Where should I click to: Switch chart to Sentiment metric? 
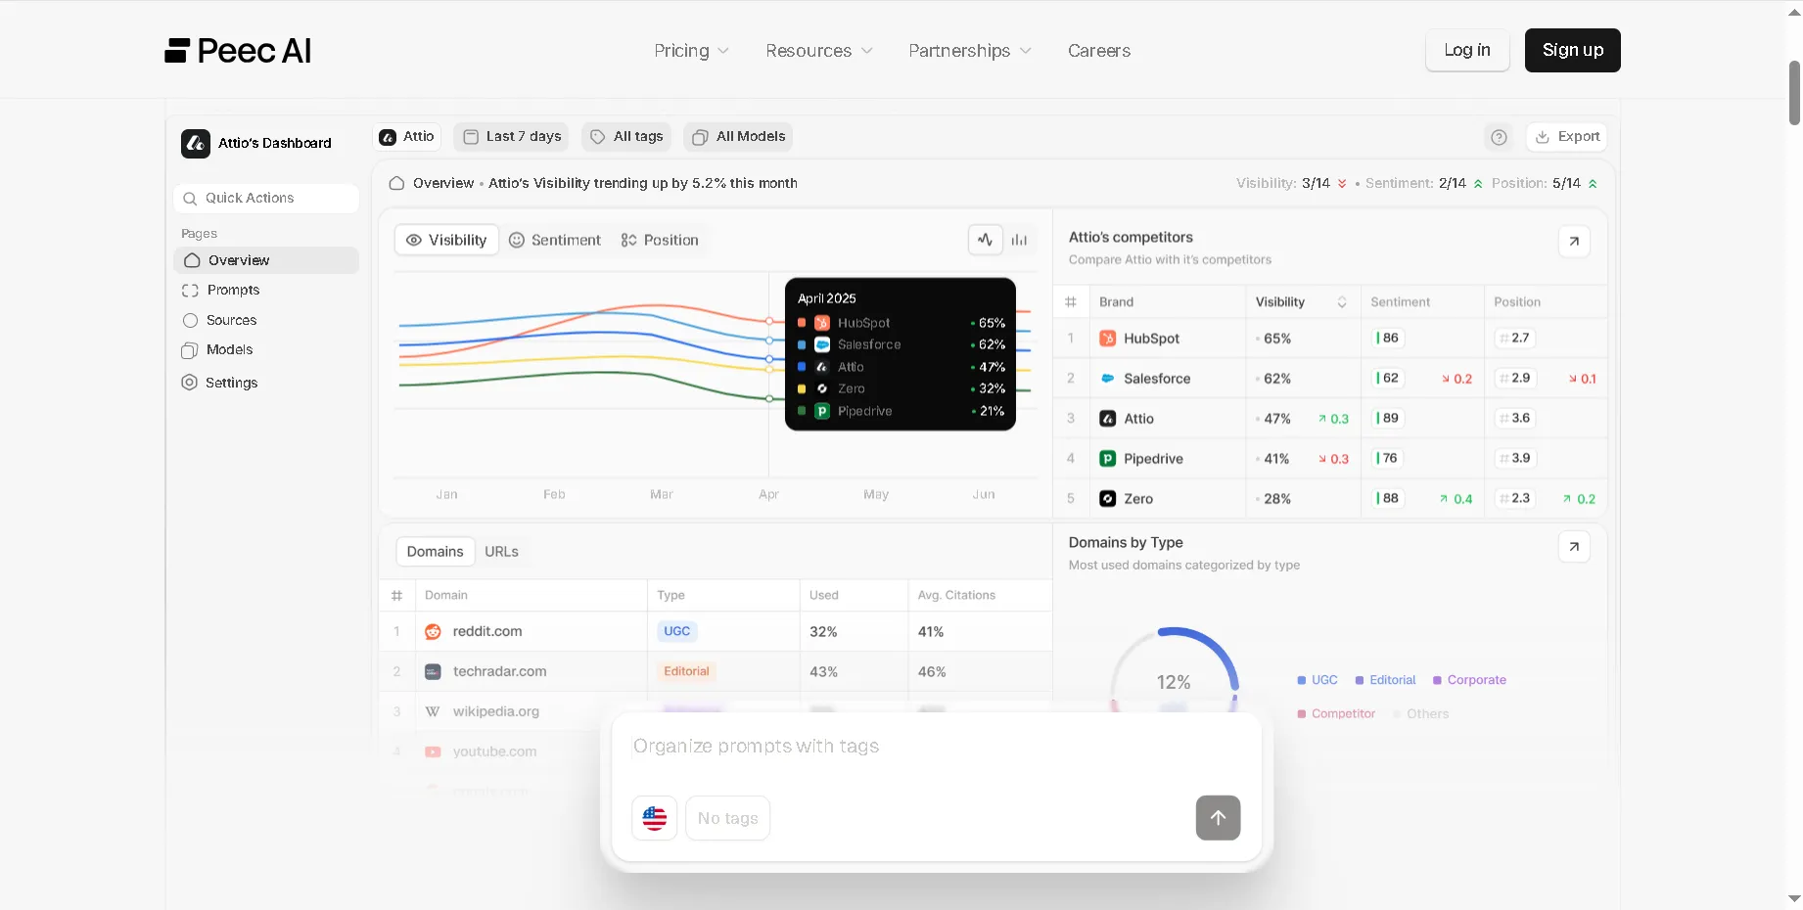(x=555, y=240)
